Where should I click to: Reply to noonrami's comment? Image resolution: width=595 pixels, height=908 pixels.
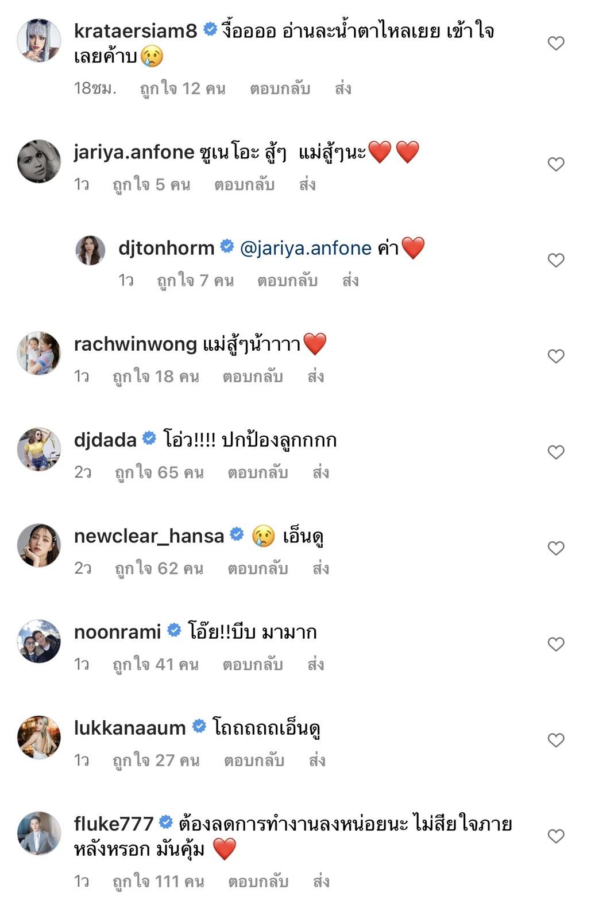click(x=253, y=664)
